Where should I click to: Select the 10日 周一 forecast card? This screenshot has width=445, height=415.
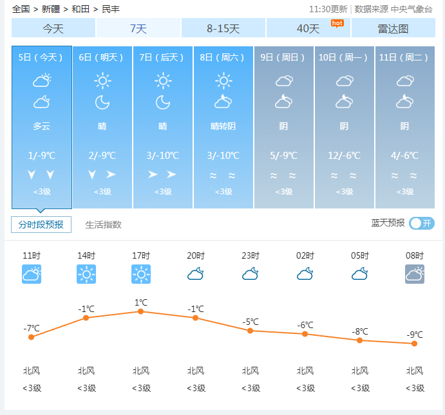[345, 127]
